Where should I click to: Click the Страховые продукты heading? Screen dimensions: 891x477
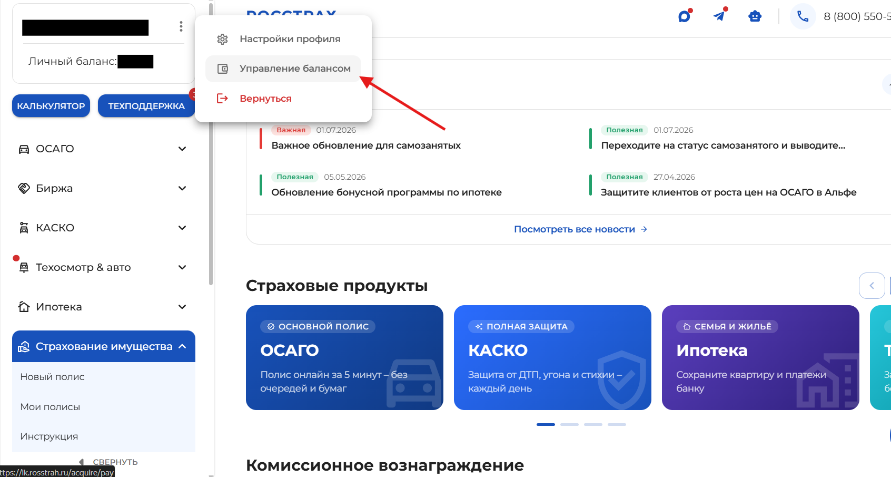(337, 286)
